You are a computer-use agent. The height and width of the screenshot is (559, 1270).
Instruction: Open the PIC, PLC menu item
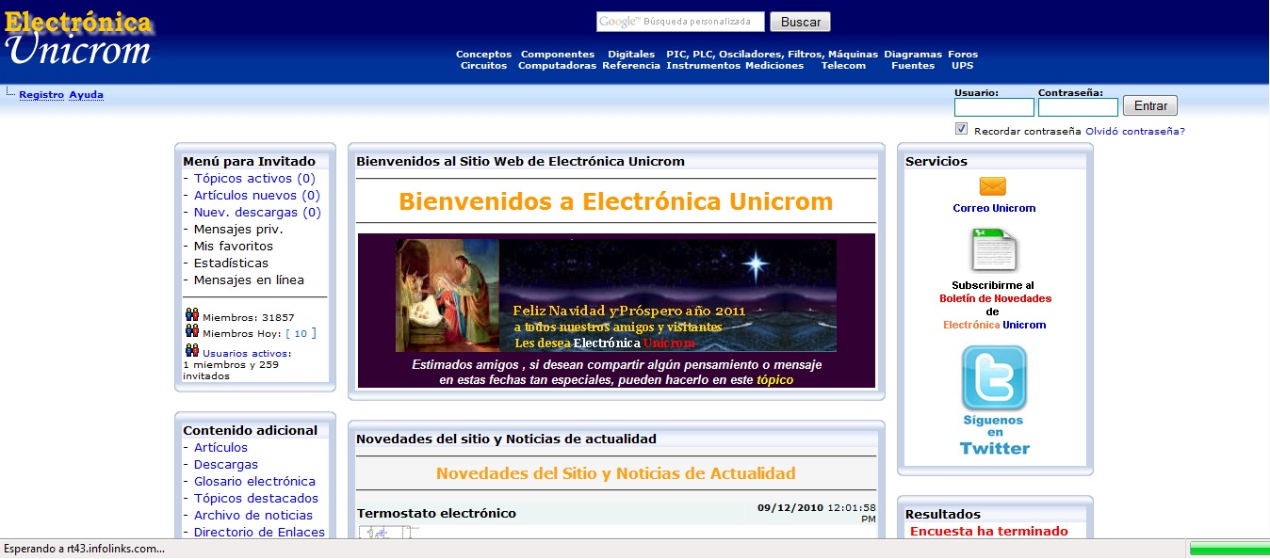(x=690, y=55)
